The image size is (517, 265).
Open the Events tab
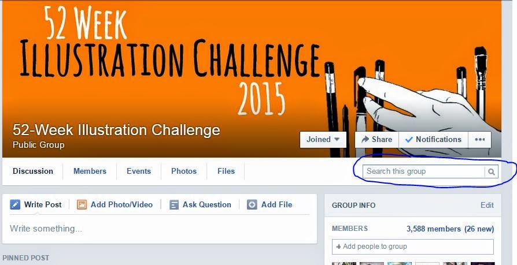pyautogui.click(x=138, y=171)
